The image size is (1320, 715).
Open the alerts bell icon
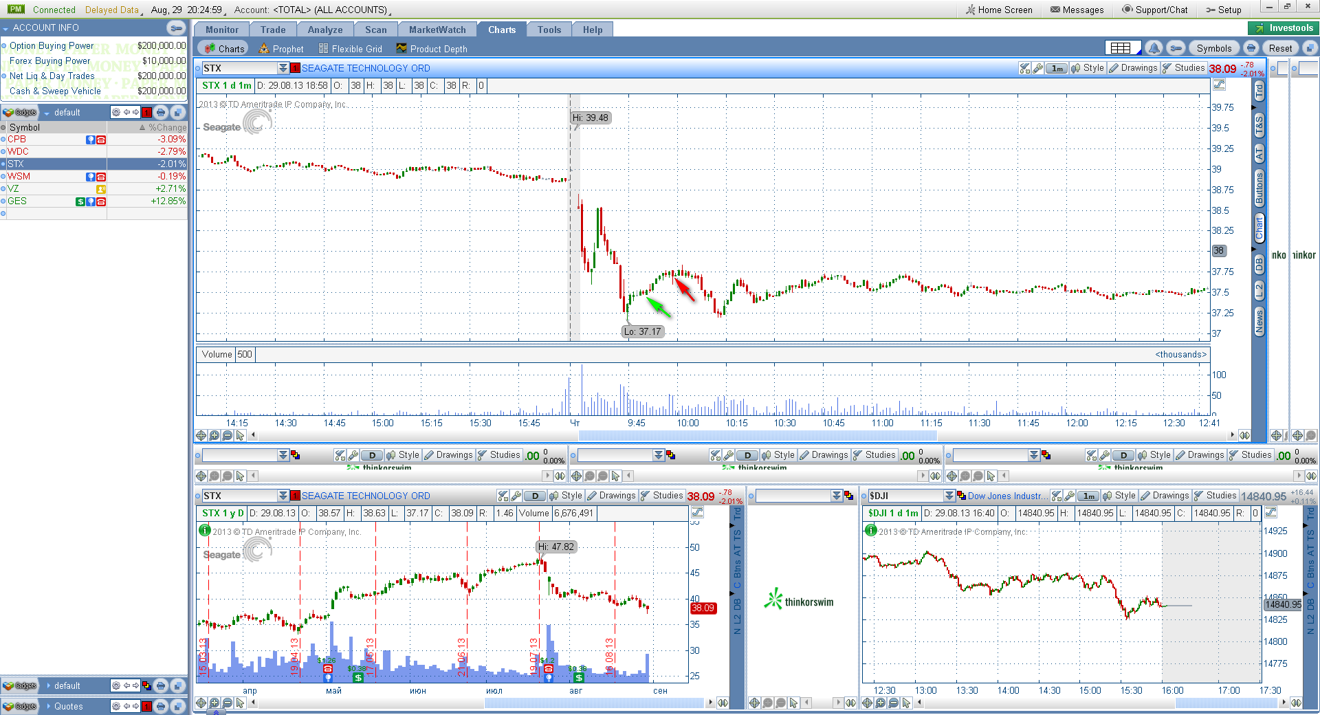[1154, 48]
